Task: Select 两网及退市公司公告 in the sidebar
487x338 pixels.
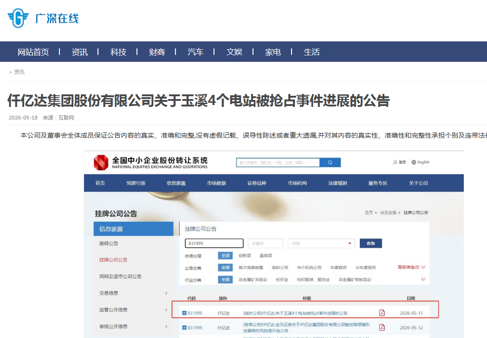Action: point(121,277)
